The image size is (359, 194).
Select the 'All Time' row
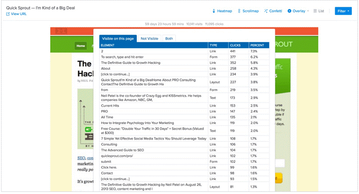(x=184, y=117)
